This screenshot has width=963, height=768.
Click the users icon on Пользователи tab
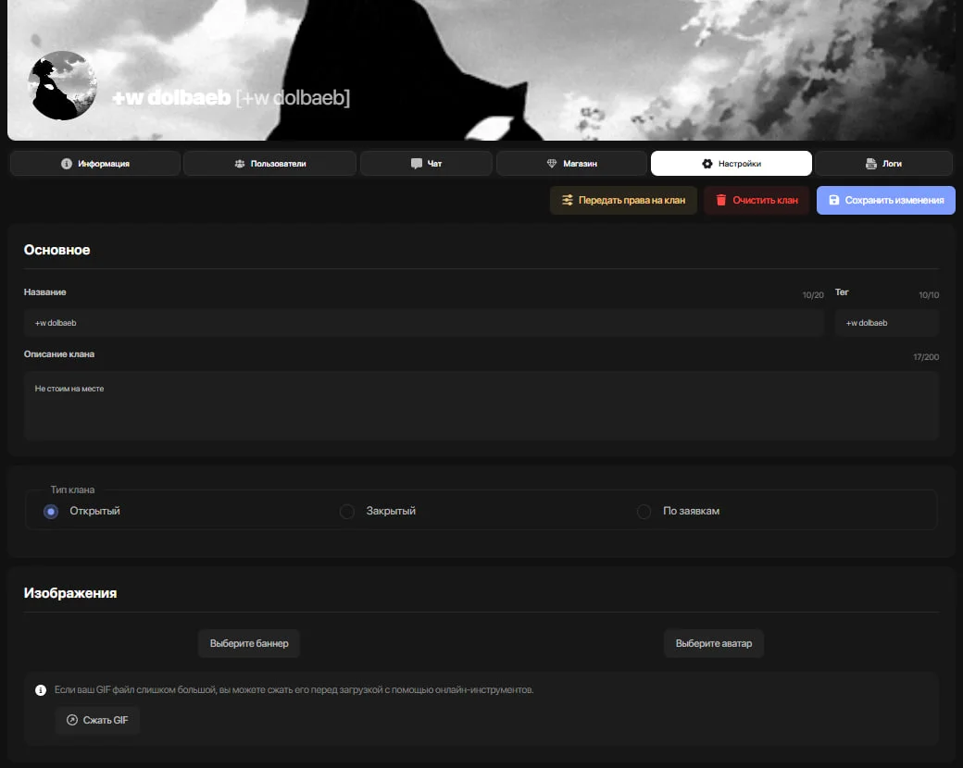240,163
